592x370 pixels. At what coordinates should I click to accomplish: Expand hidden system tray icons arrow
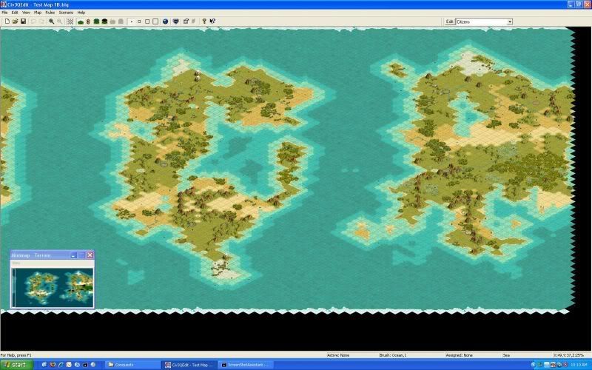click(x=534, y=365)
